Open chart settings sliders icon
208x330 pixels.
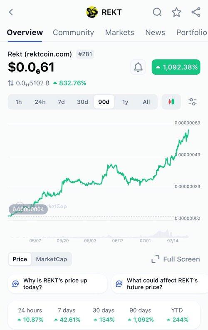(x=192, y=102)
